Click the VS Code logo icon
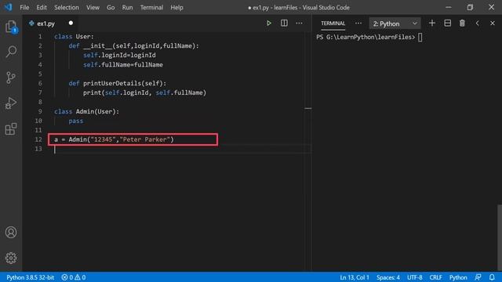 [x=8, y=7]
